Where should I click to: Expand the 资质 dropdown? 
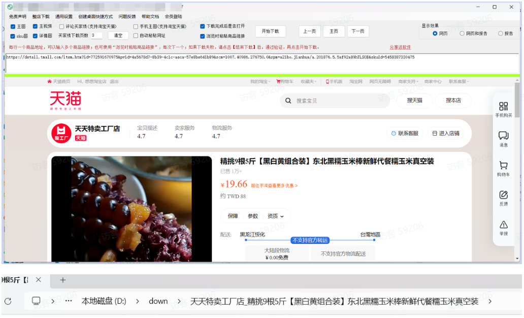[x=276, y=216]
